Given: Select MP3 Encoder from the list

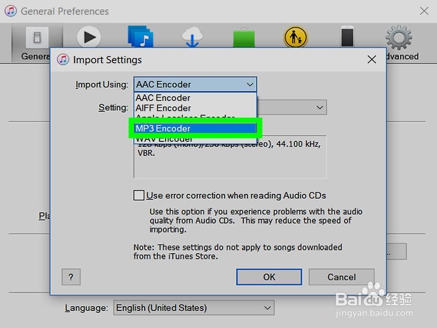Looking at the screenshot, I should (x=195, y=128).
